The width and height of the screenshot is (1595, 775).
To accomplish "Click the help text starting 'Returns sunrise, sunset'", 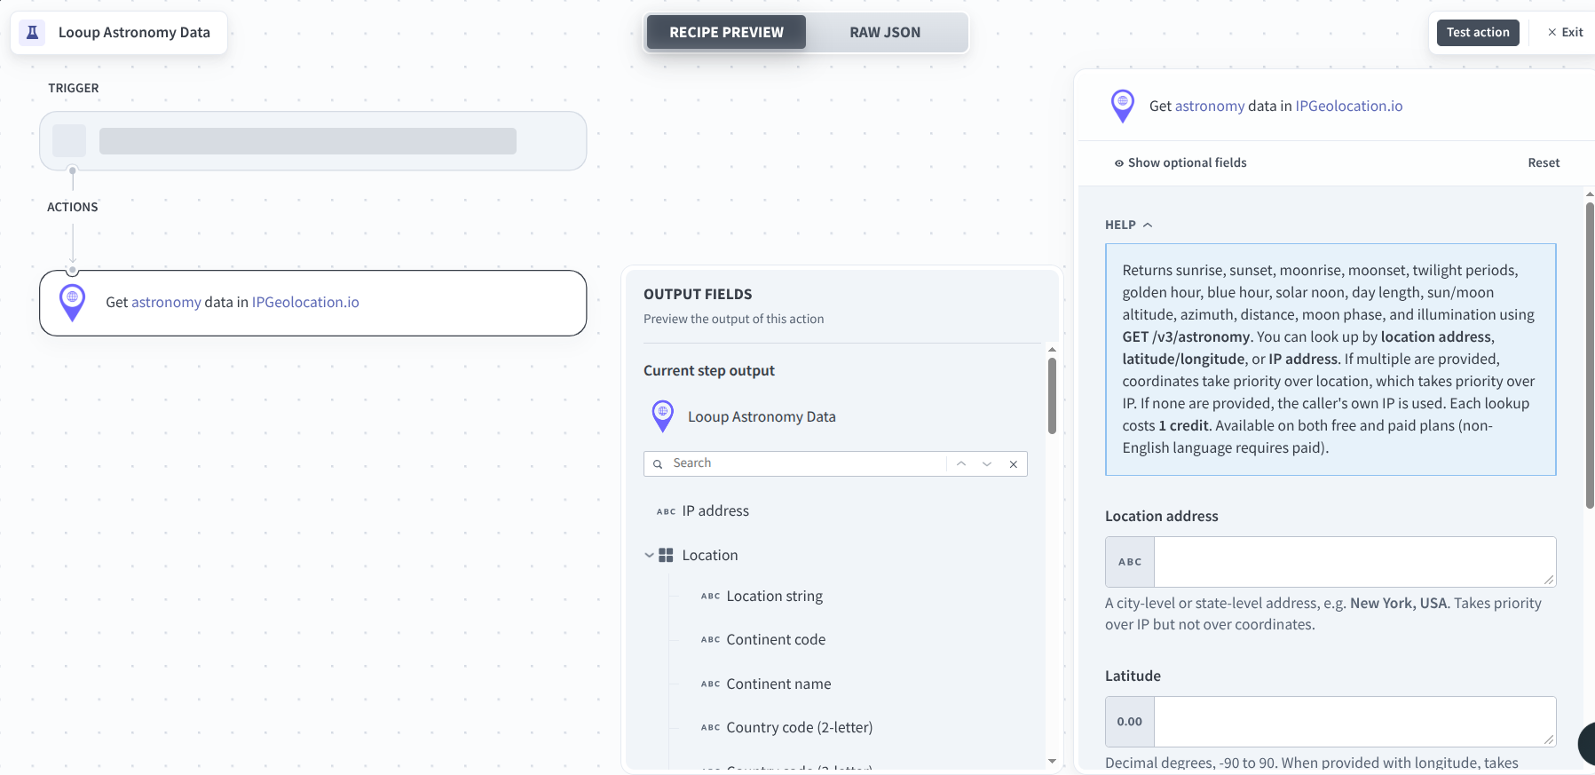I will (x=1330, y=360).
